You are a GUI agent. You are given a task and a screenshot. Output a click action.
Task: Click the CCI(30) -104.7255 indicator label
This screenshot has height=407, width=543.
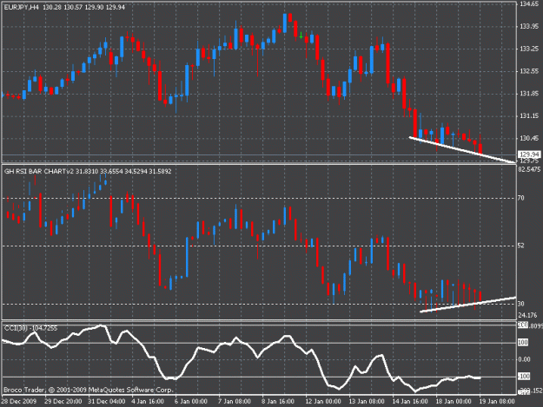pos(30,328)
